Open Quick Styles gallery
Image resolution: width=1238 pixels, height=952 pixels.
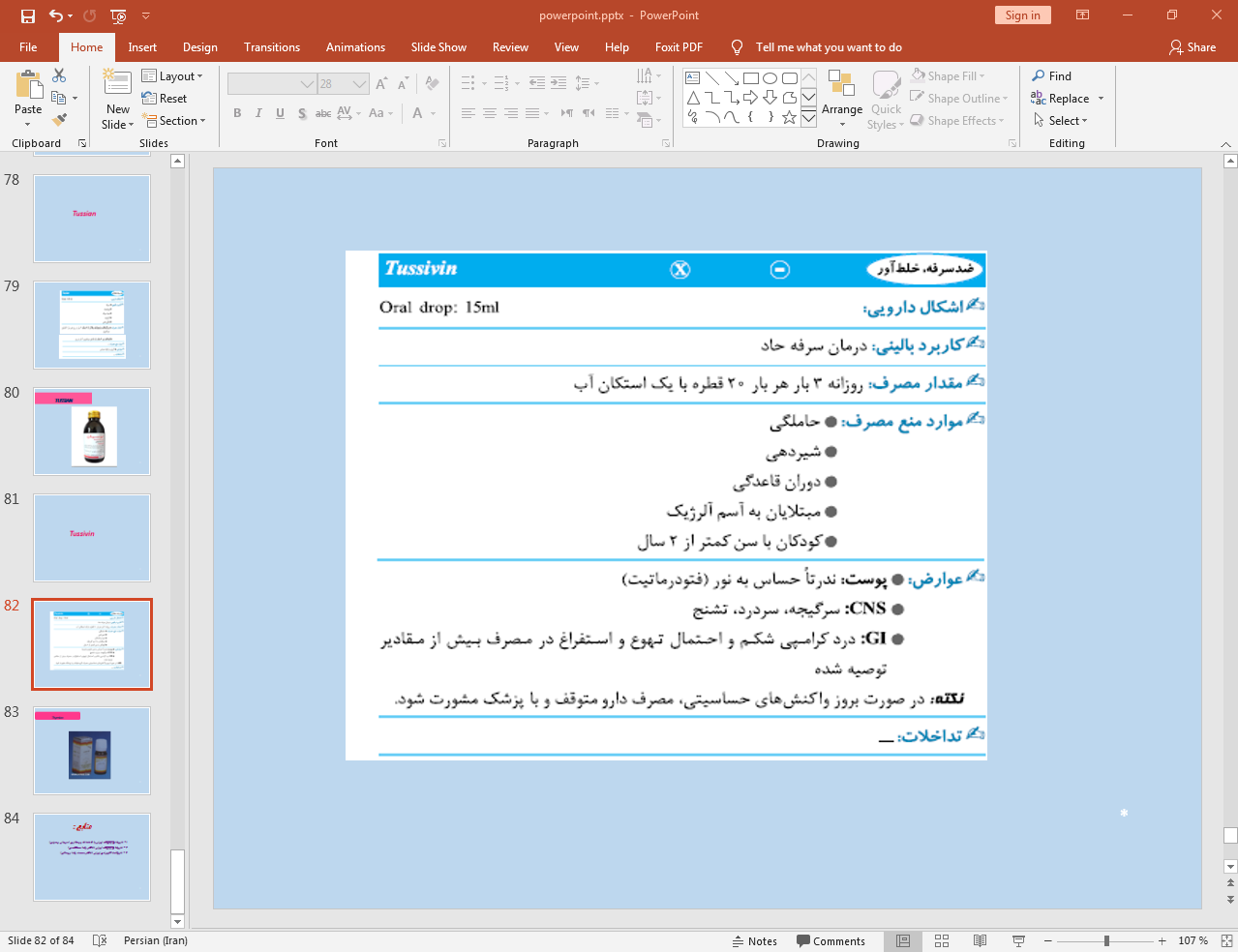[x=886, y=100]
